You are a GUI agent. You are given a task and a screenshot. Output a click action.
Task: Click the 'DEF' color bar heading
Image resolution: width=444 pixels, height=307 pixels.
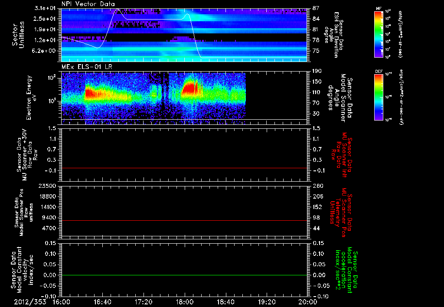379,72
